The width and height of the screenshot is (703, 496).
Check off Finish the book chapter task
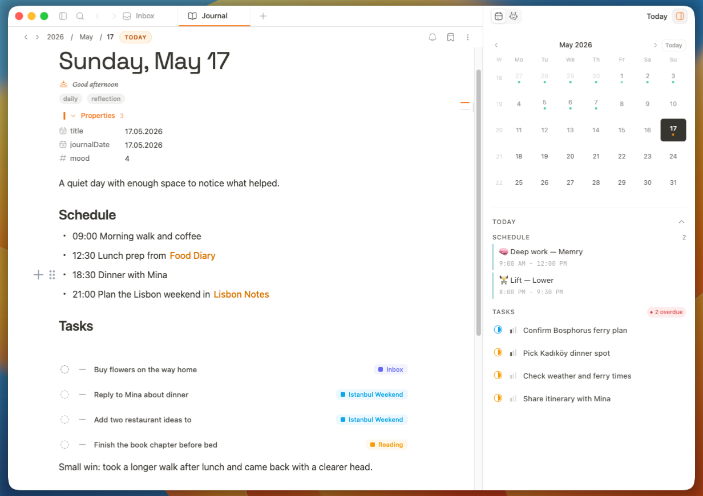(x=65, y=445)
